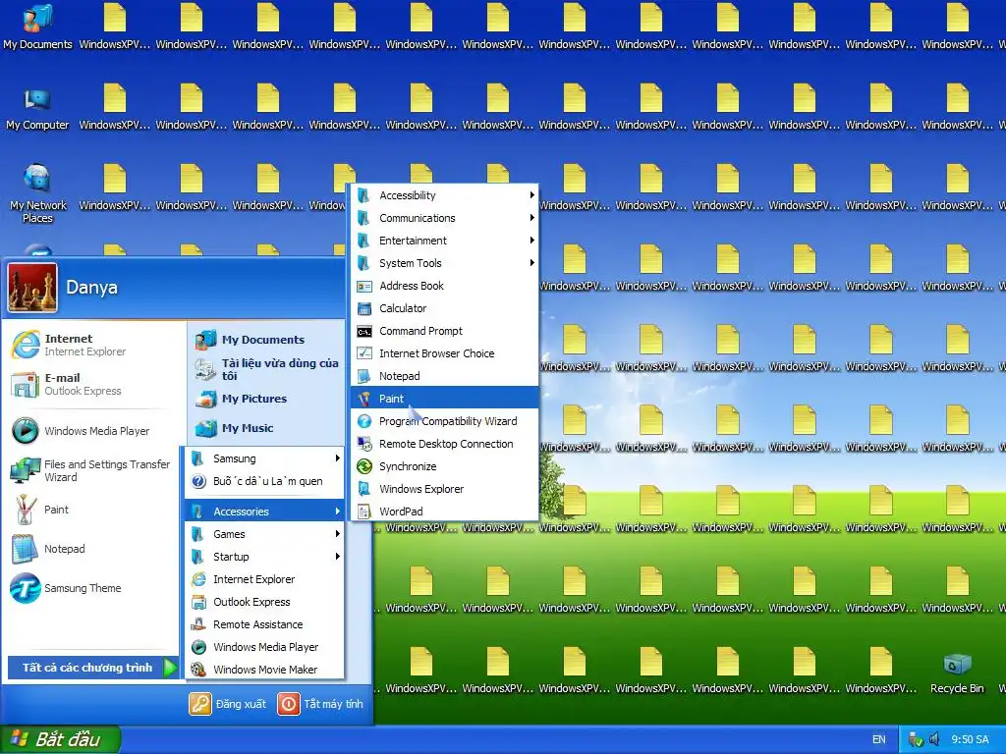Click the Synchronize green arrows icon

pyautogui.click(x=363, y=466)
